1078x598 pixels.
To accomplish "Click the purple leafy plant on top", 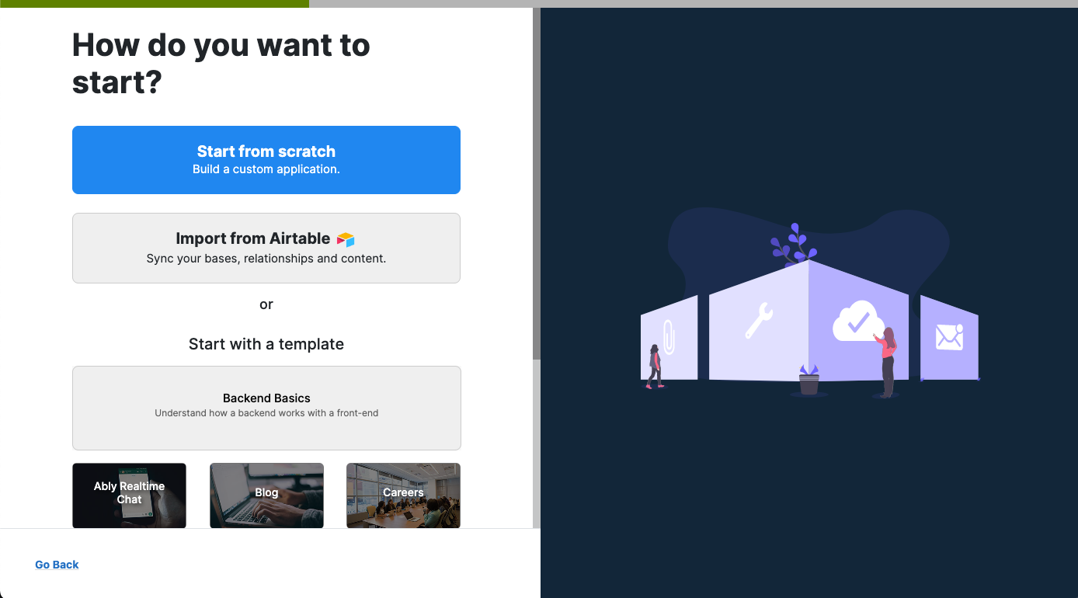I will pyautogui.click(x=794, y=245).
